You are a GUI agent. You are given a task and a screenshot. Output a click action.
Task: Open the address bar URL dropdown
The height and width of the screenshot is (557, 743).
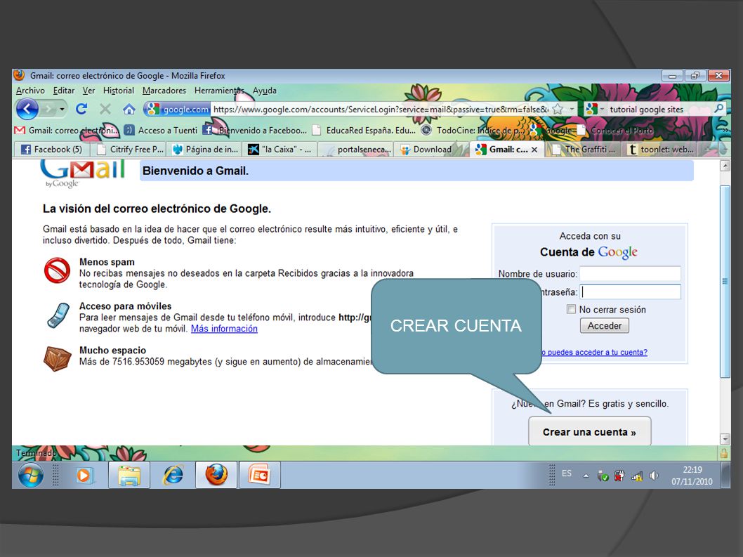click(x=572, y=110)
